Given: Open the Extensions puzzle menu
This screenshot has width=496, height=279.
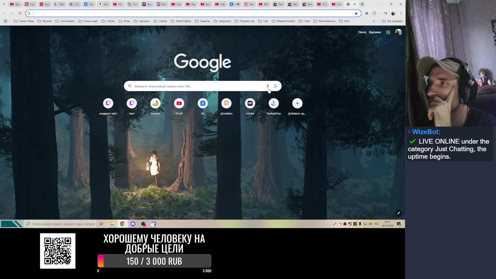Looking at the screenshot, I should 374,13.
